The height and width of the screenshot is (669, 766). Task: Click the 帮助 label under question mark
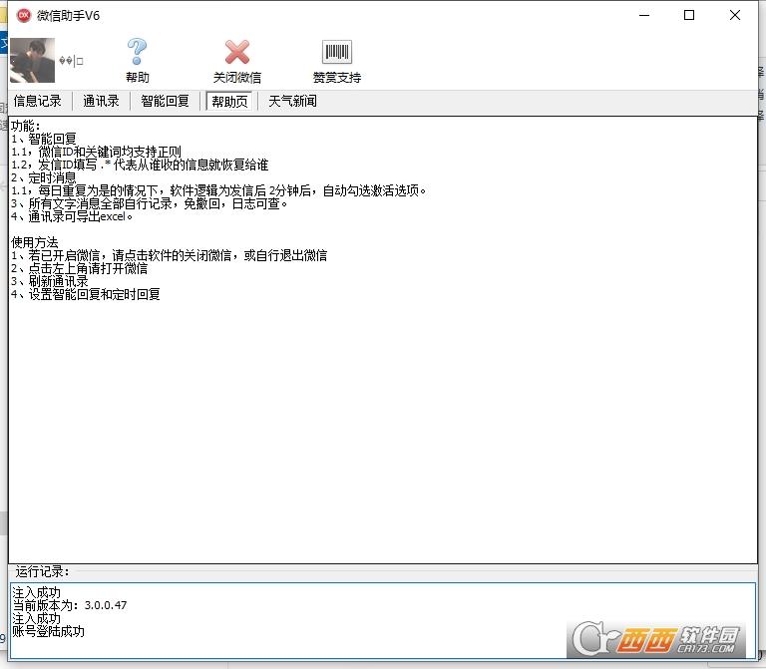point(138,77)
